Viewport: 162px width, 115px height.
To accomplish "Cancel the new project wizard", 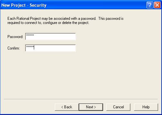I will pyautogui.click(x=118, y=107).
